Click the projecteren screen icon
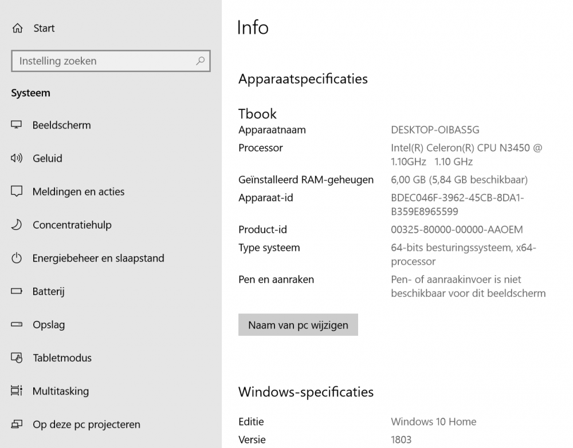Image resolution: width=573 pixels, height=448 pixels. tap(17, 425)
